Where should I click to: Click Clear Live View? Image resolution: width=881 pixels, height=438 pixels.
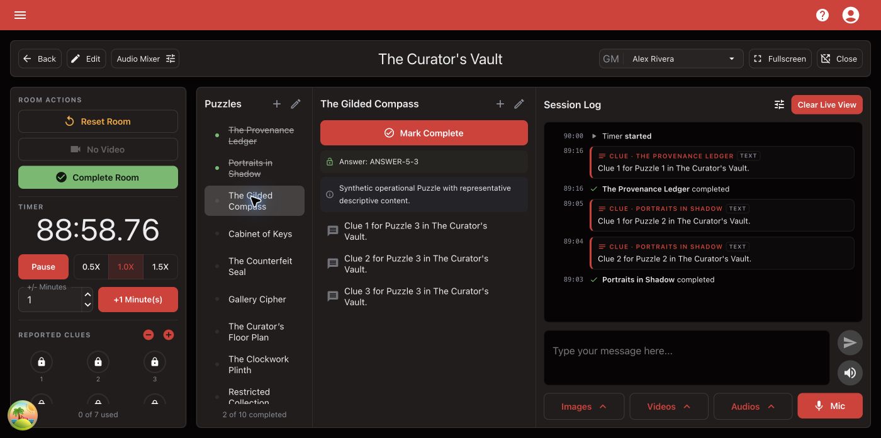pyautogui.click(x=827, y=104)
